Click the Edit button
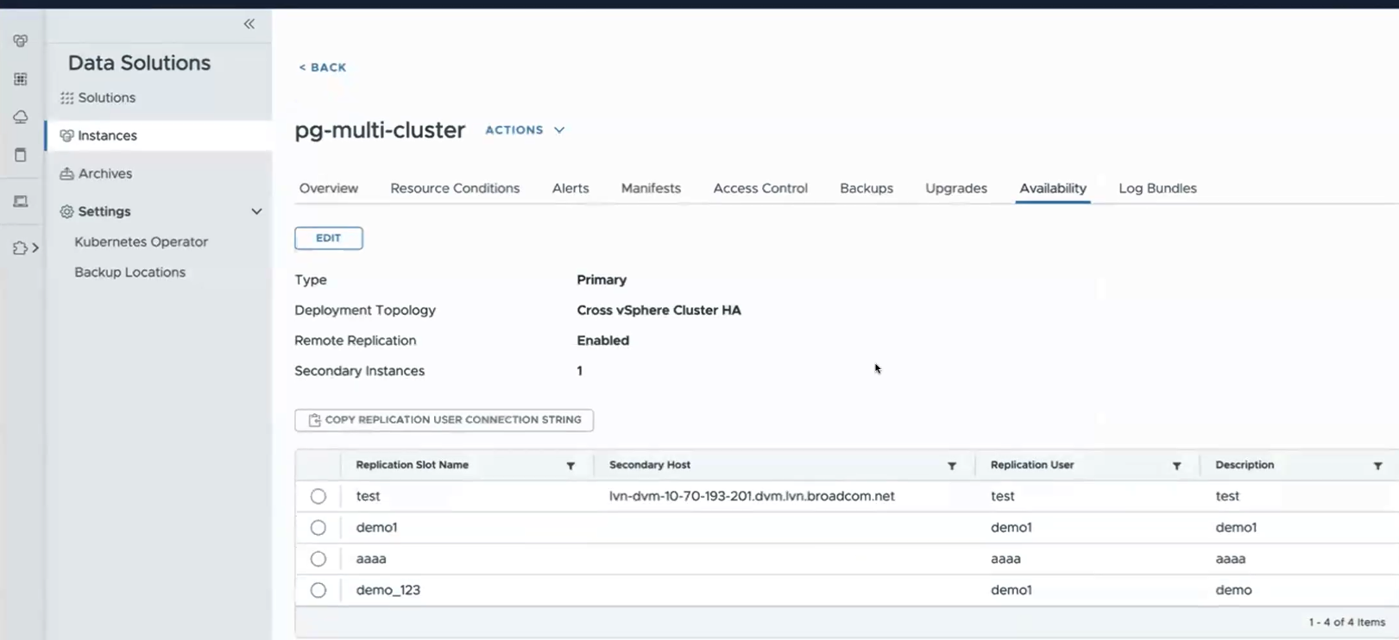This screenshot has width=1399, height=640. tap(328, 238)
